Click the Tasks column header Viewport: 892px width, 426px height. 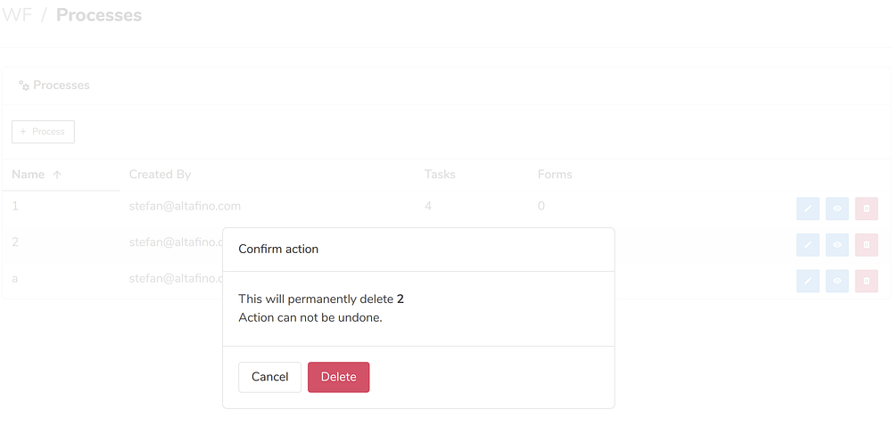(x=440, y=175)
